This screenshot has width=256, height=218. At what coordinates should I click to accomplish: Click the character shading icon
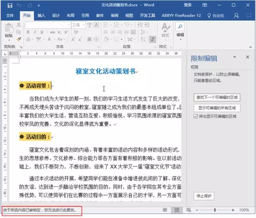89,39
